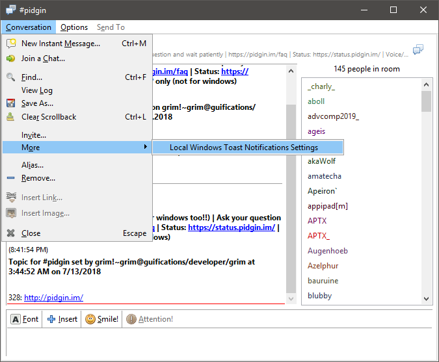
Task: Click the Find magnifier icon
Action: (11, 77)
